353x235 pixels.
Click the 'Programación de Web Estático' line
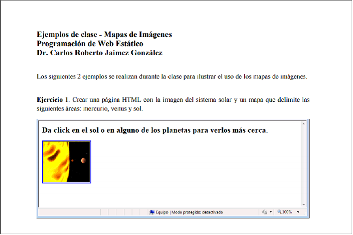(x=90, y=44)
